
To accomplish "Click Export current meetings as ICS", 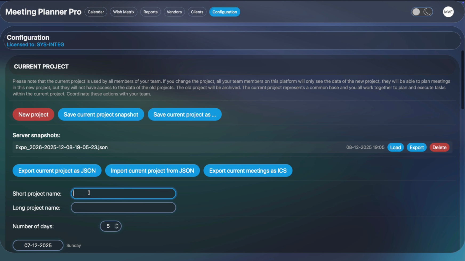I will (x=248, y=171).
